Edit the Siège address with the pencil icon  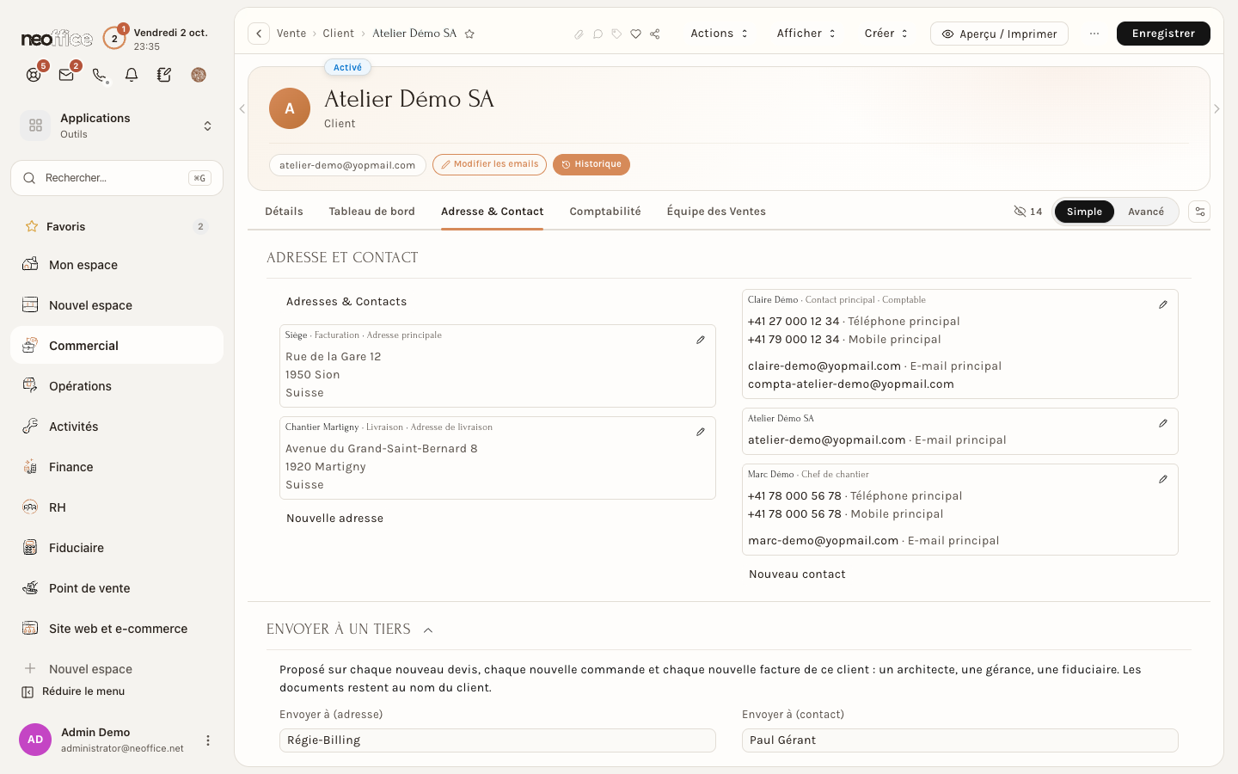(701, 340)
